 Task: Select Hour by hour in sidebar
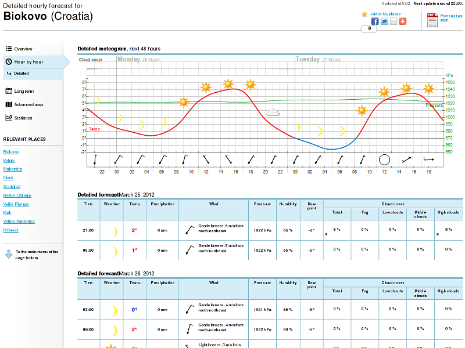[x=28, y=62]
